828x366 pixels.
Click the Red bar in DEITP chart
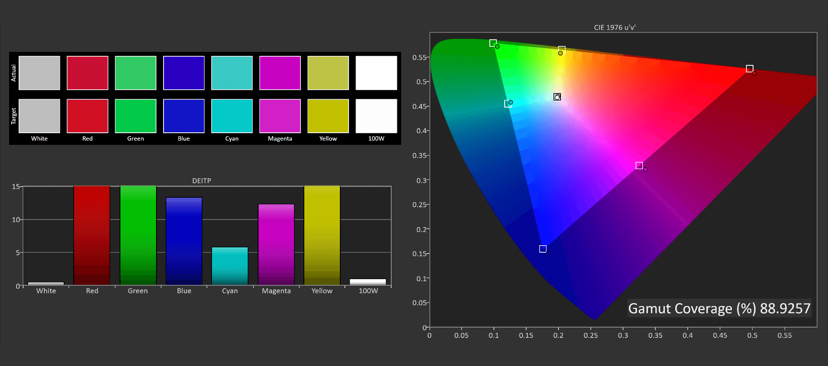click(92, 235)
